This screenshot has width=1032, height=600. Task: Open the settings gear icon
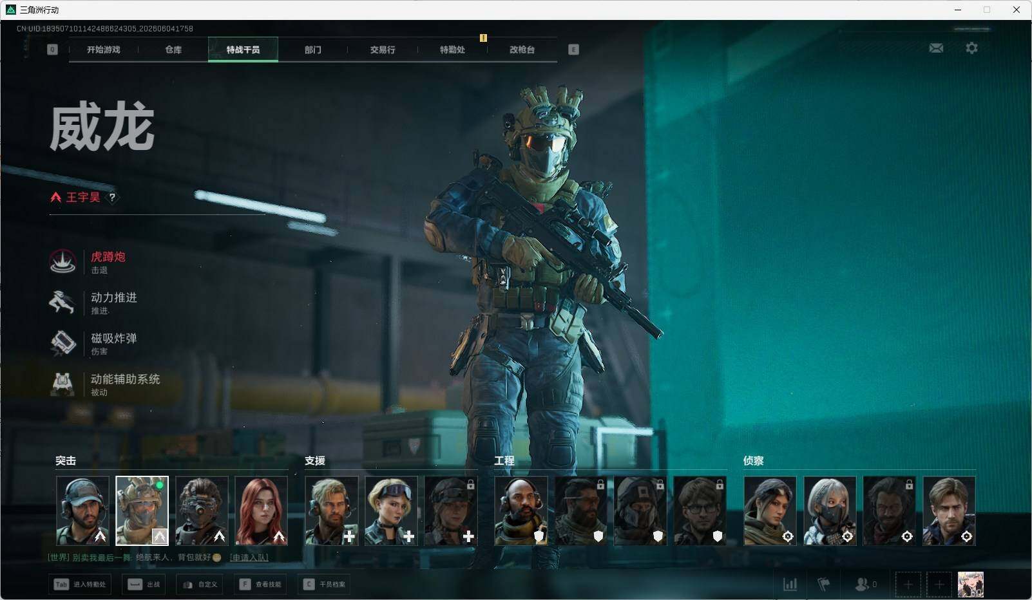tap(971, 48)
